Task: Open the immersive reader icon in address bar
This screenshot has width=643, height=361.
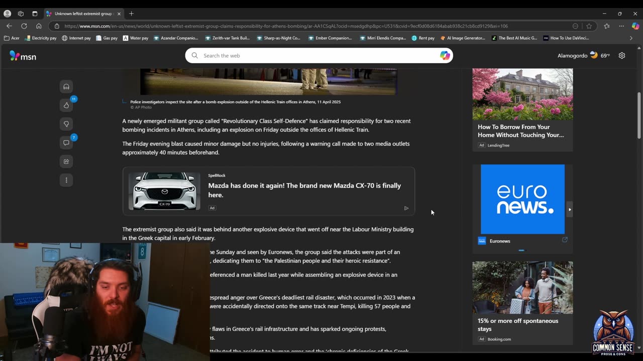Action: 575,26
